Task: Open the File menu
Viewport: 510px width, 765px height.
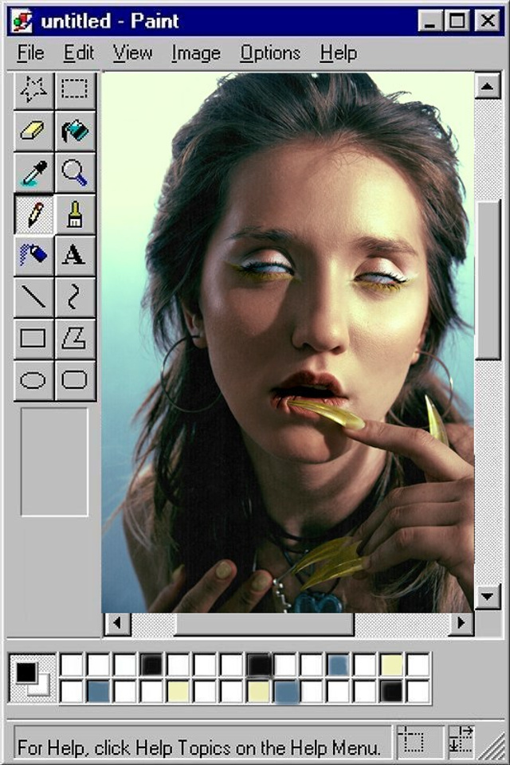Action: pyautogui.click(x=31, y=53)
